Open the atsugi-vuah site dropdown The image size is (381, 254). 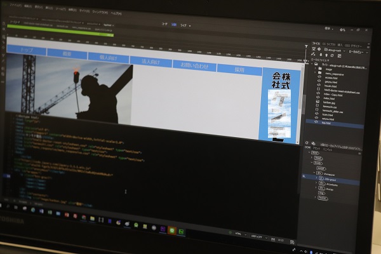335,50
